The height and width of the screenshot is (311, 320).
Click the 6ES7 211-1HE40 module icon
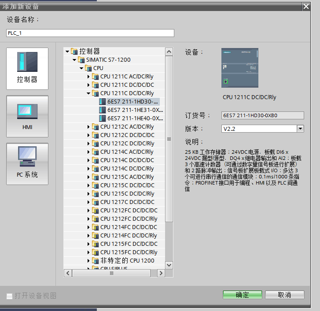pyautogui.click(x=103, y=118)
